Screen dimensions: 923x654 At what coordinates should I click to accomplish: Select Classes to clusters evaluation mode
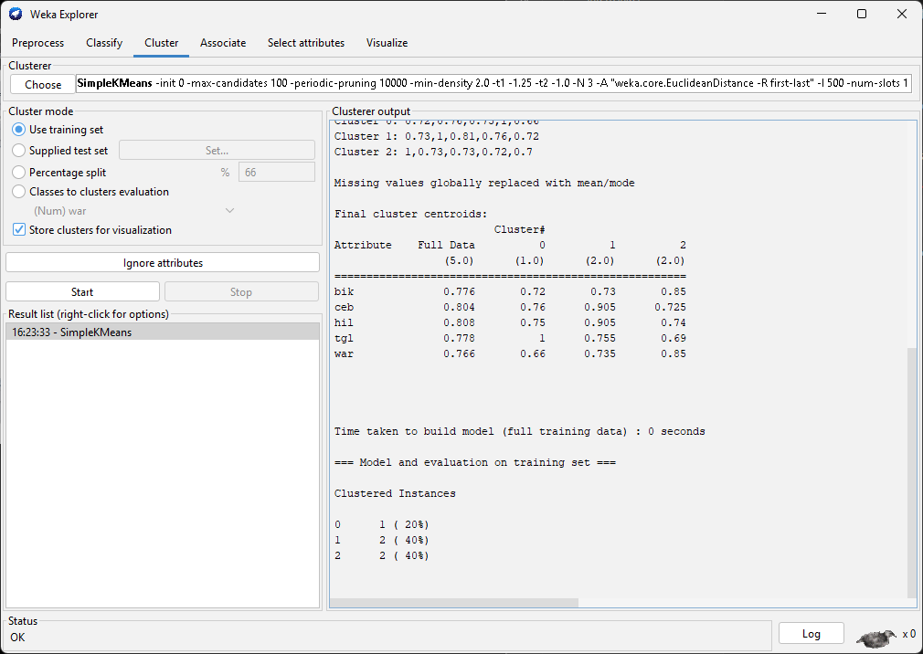[19, 192]
